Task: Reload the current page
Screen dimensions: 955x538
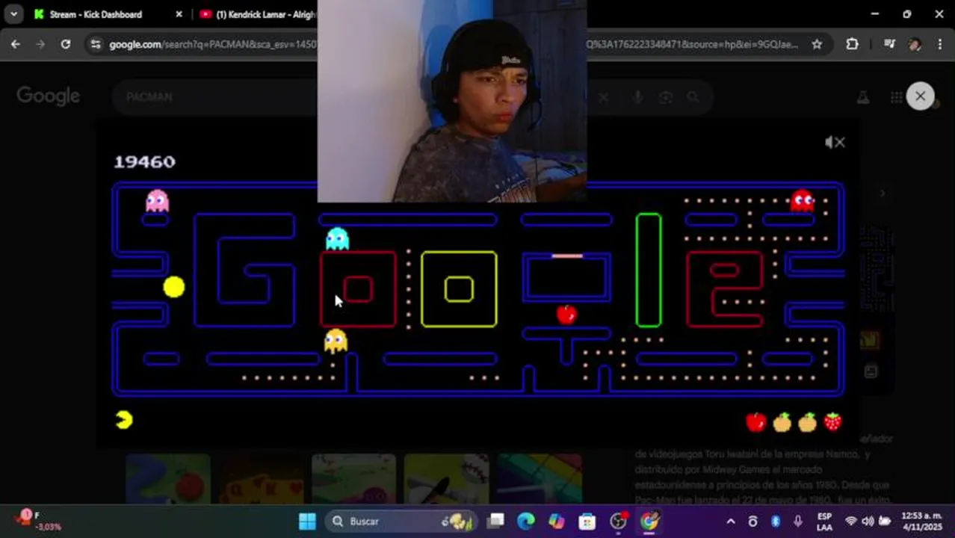Action: pyautogui.click(x=66, y=44)
